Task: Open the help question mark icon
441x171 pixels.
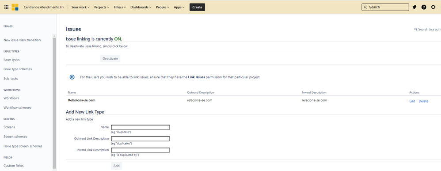Action: pos(424,8)
